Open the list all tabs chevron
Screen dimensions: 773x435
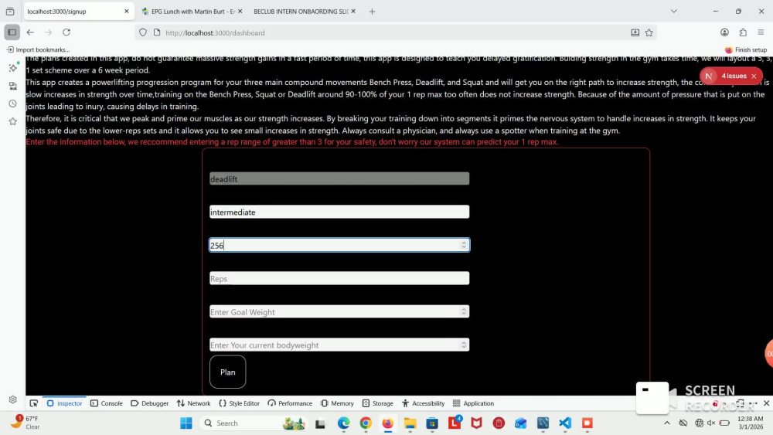[674, 12]
